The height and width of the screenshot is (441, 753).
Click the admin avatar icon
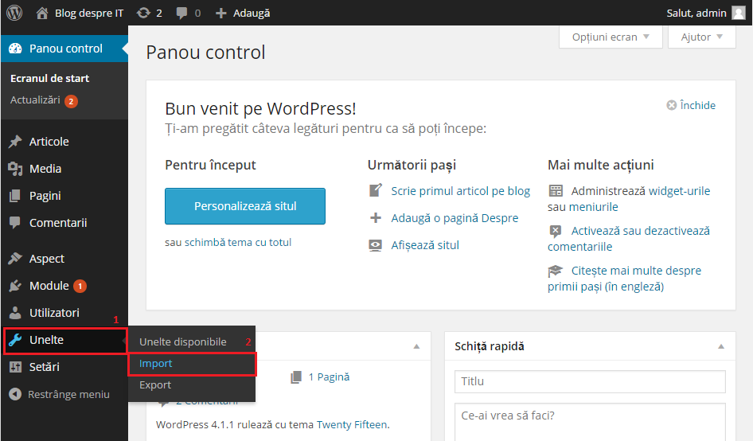tap(738, 13)
